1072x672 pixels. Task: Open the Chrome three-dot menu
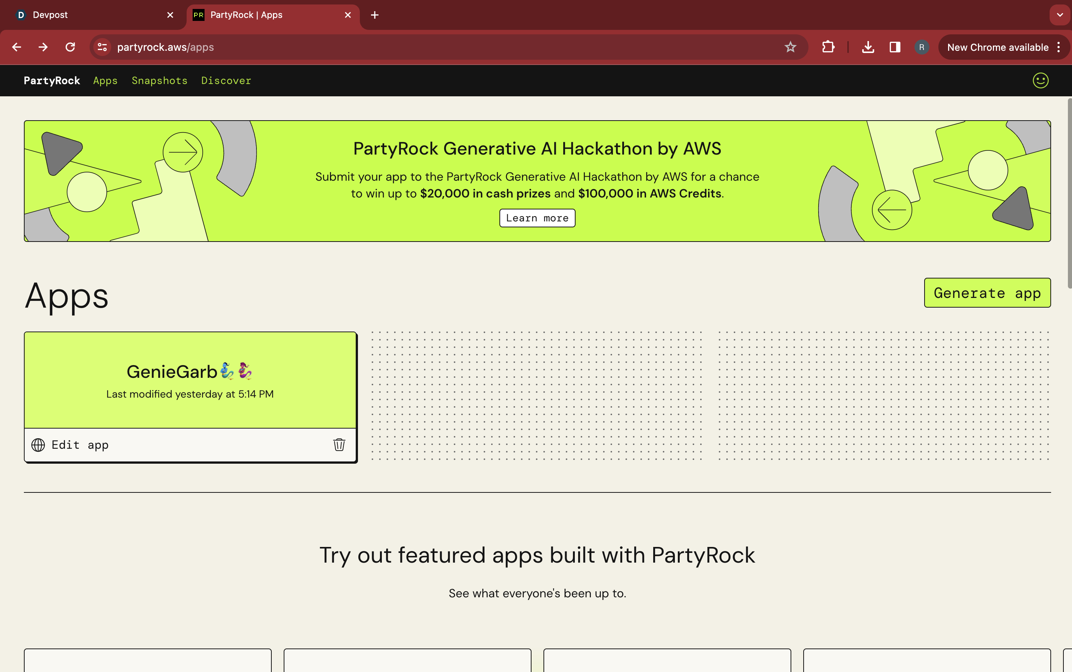[x=1059, y=47]
